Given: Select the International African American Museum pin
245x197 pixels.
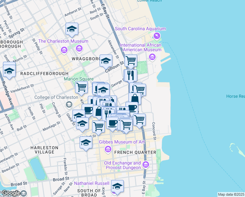Looking at the screenshot, I should [x=152, y=57].
